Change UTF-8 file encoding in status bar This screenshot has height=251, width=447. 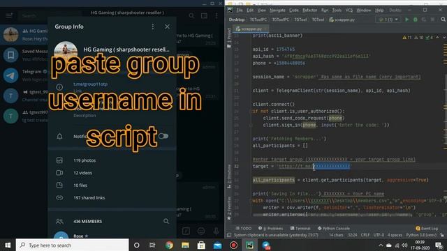pos(379,235)
